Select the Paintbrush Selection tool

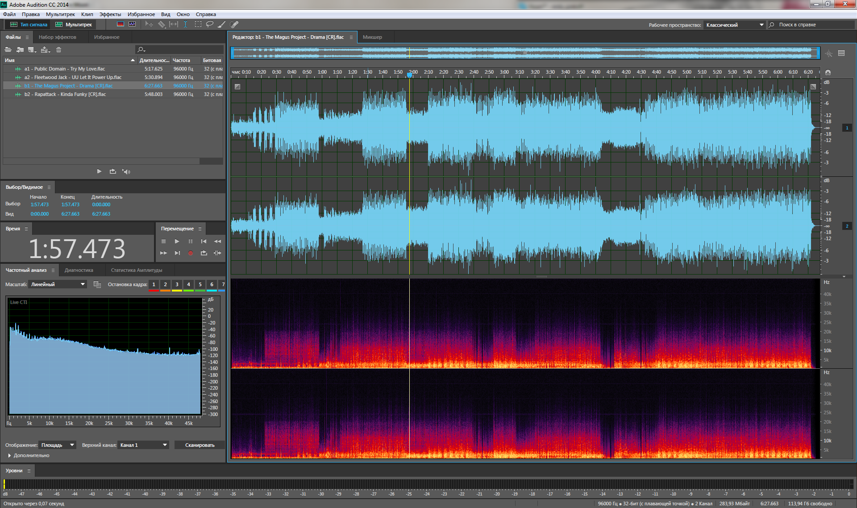point(222,24)
